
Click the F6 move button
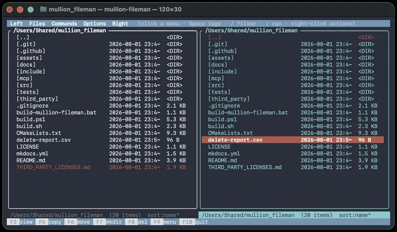click(78, 222)
